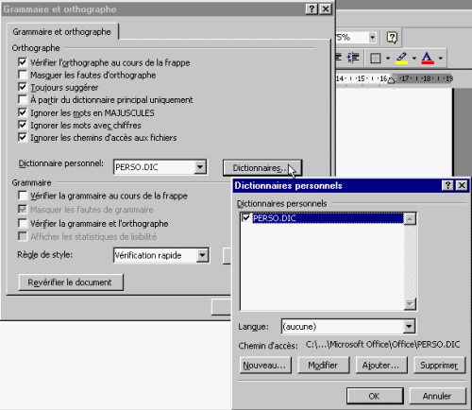Uncheck the PERSO.DIC dictionary checkbox
This screenshot has height=410, width=472.
[x=246, y=217]
